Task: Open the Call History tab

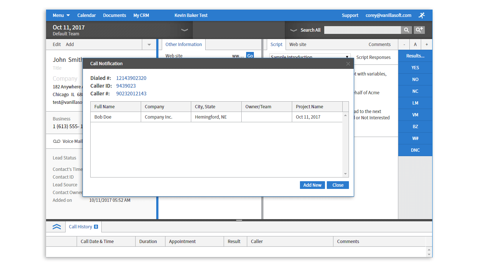Action: [x=83, y=227]
